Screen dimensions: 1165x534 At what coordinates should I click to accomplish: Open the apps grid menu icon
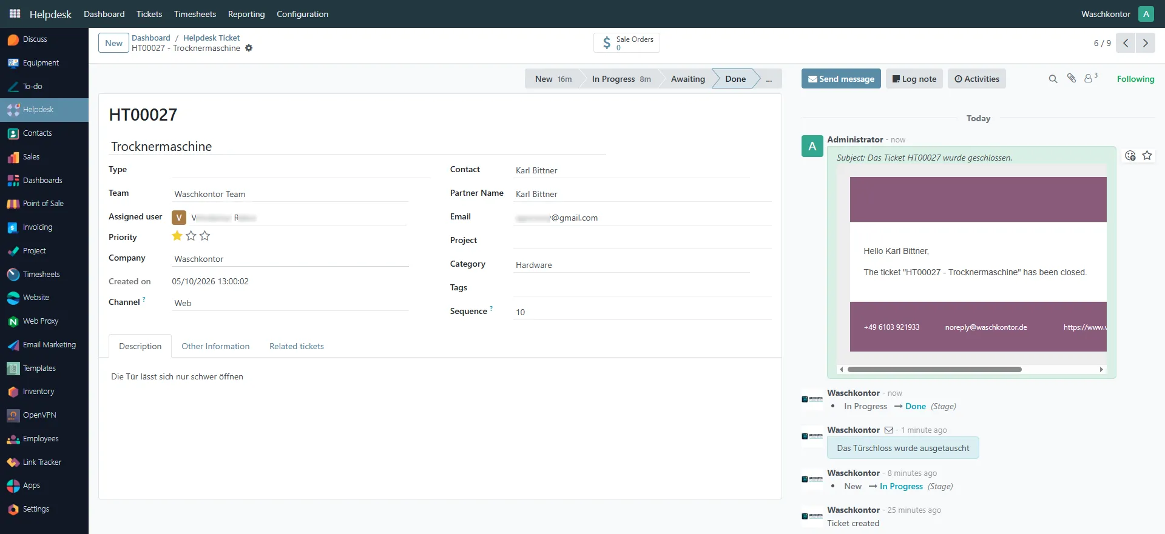[15, 13]
